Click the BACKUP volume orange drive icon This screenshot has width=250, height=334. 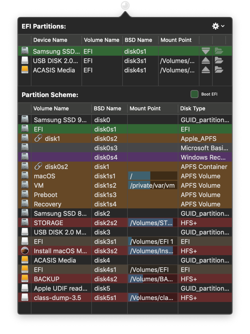pos(25,279)
